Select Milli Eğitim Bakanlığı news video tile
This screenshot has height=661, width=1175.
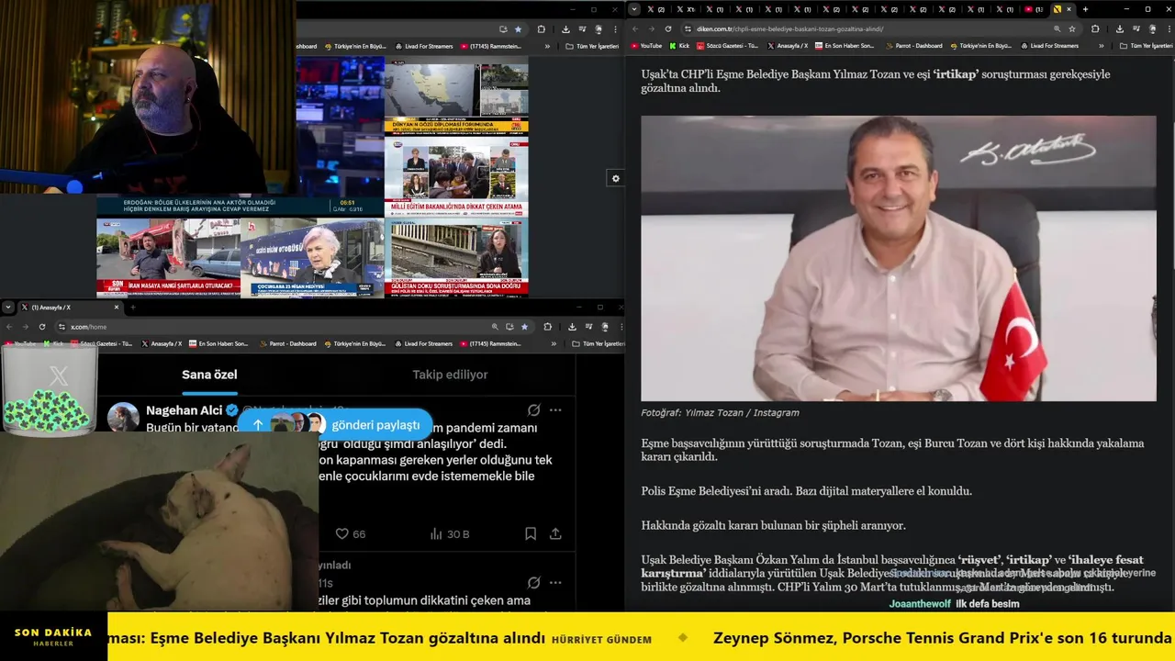coord(456,177)
